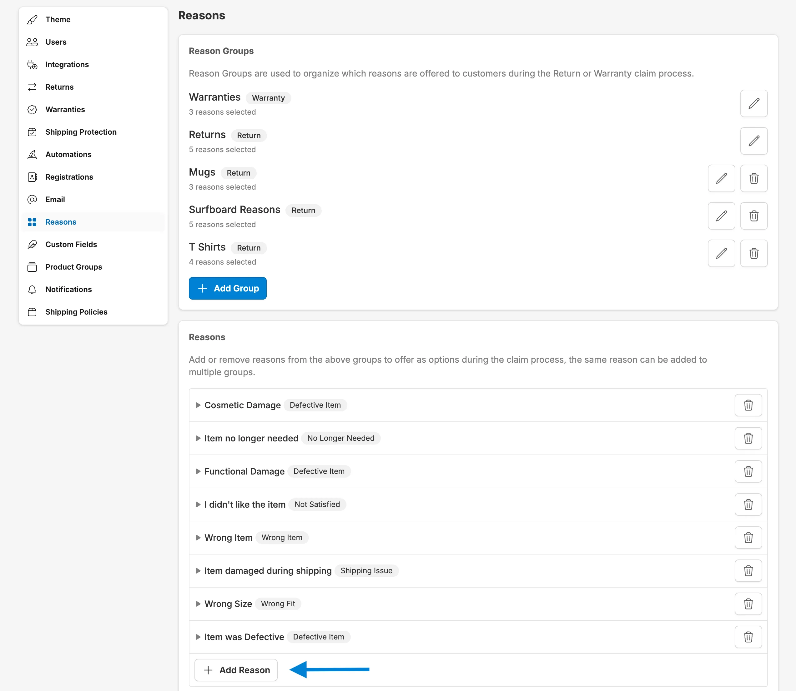Click the Add Reason button
The width and height of the screenshot is (796, 691).
[236, 670]
